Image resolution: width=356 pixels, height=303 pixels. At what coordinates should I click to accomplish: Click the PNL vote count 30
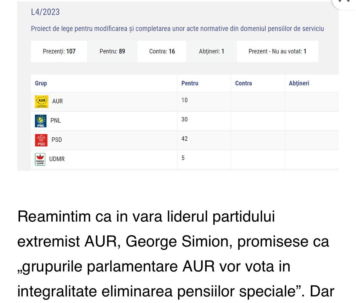coord(185,120)
